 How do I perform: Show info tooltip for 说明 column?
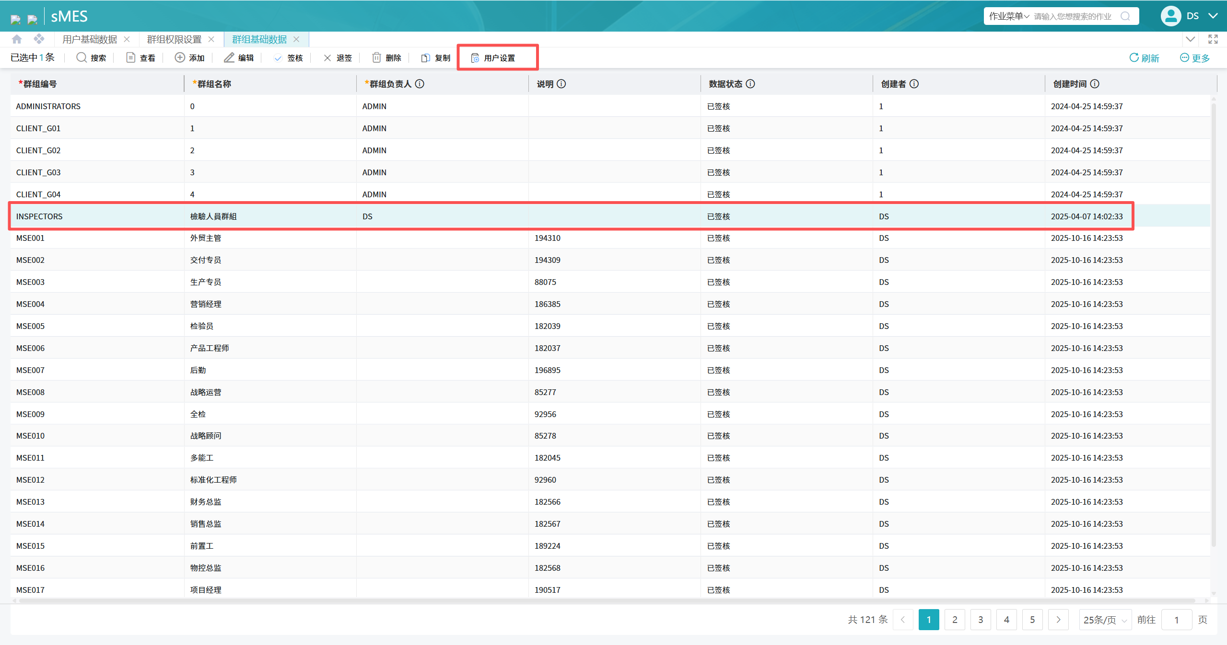point(561,84)
